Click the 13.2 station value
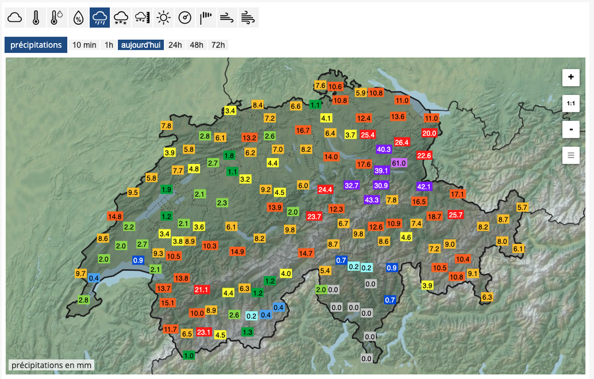Screen dimensions: 594x379 click(x=249, y=138)
